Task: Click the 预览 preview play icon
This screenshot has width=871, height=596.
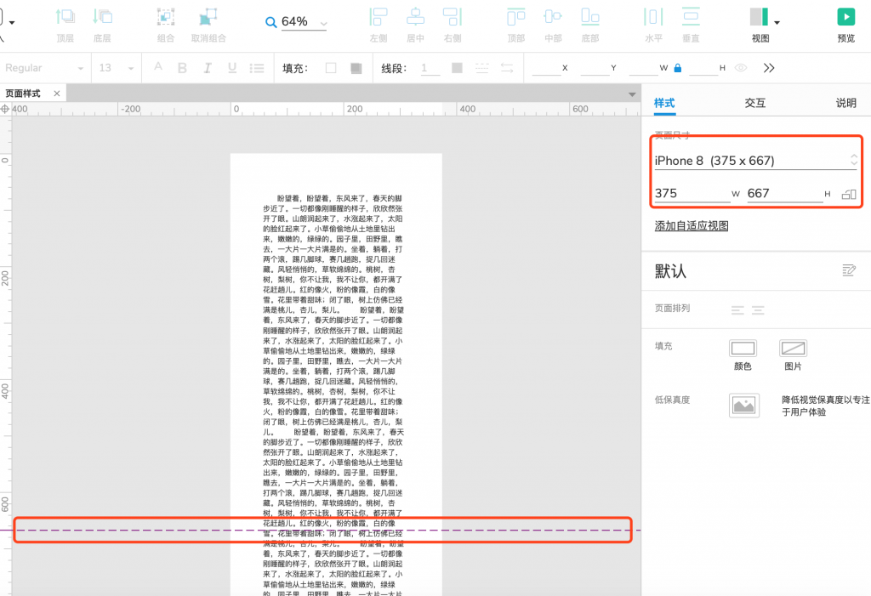Action: (845, 16)
